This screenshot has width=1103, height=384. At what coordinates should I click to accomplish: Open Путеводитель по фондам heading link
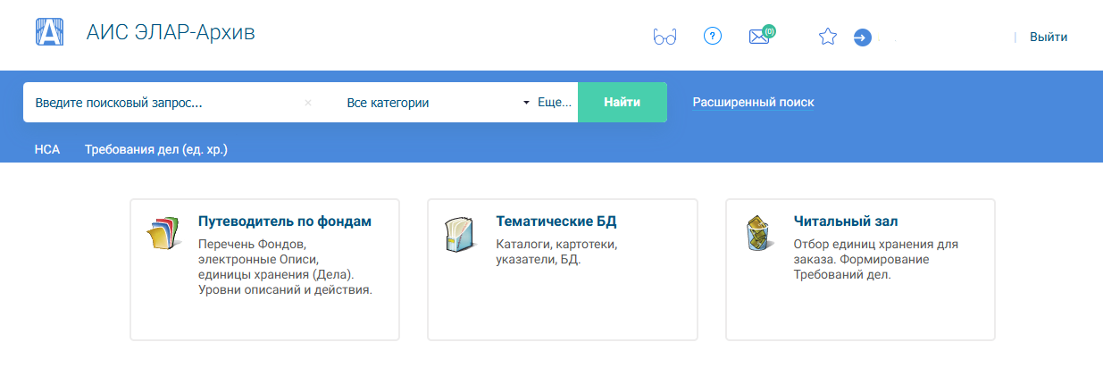tap(284, 221)
